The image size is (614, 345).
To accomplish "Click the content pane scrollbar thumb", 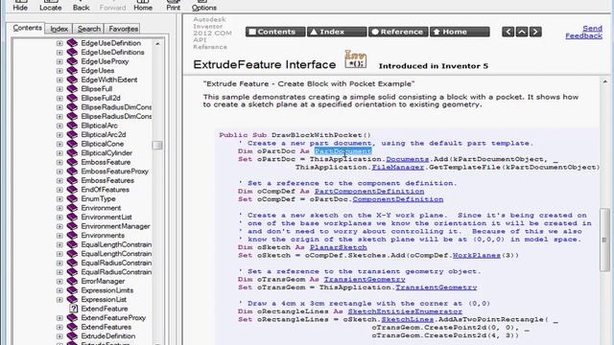I will [604, 240].
